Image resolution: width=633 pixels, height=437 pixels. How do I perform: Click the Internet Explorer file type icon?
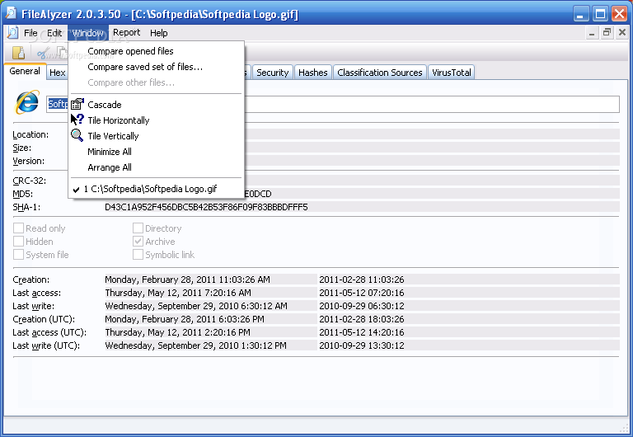[27, 102]
